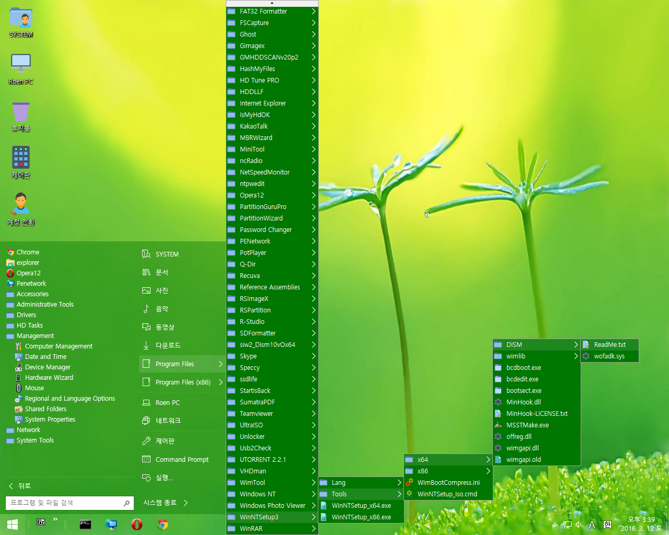Launch Opera from the taskbar
The height and width of the screenshot is (535, 669).
point(137,525)
